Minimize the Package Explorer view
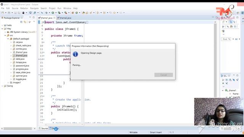This screenshot has height=137, width=244. (x=30, y=18)
